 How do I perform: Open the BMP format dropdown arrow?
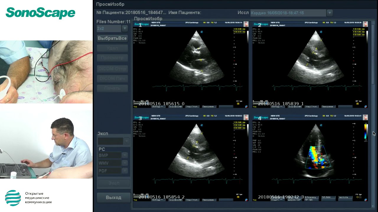(x=125, y=155)
